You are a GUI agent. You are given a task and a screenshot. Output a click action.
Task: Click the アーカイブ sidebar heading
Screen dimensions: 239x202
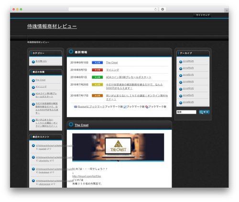186,53
